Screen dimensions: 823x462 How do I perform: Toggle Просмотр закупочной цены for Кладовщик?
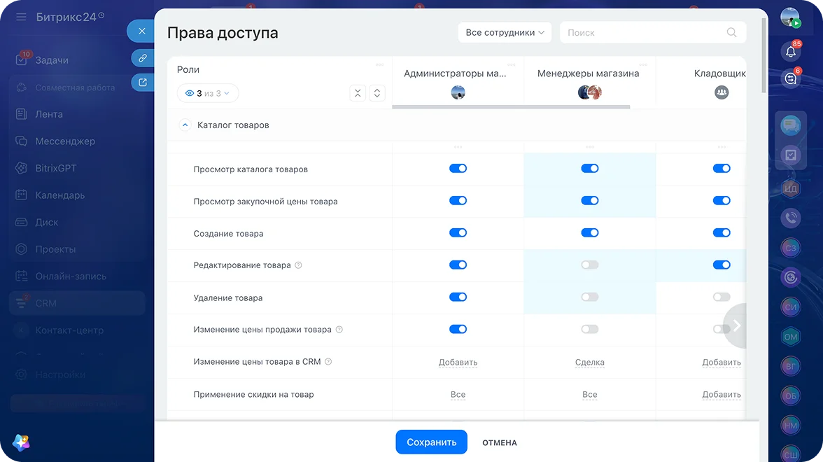(x=722, y=200)
